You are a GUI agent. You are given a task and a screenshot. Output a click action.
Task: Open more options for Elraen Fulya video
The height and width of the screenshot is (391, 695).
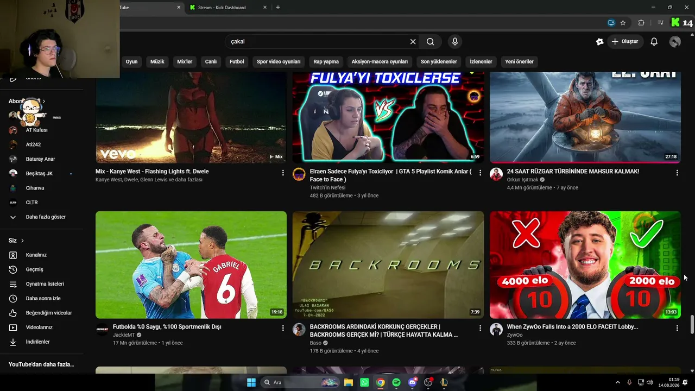480,173
